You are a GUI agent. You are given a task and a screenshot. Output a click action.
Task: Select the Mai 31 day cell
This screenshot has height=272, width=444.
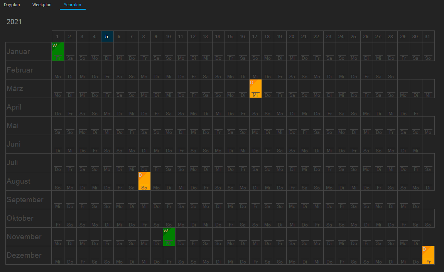tap(428, 126)
